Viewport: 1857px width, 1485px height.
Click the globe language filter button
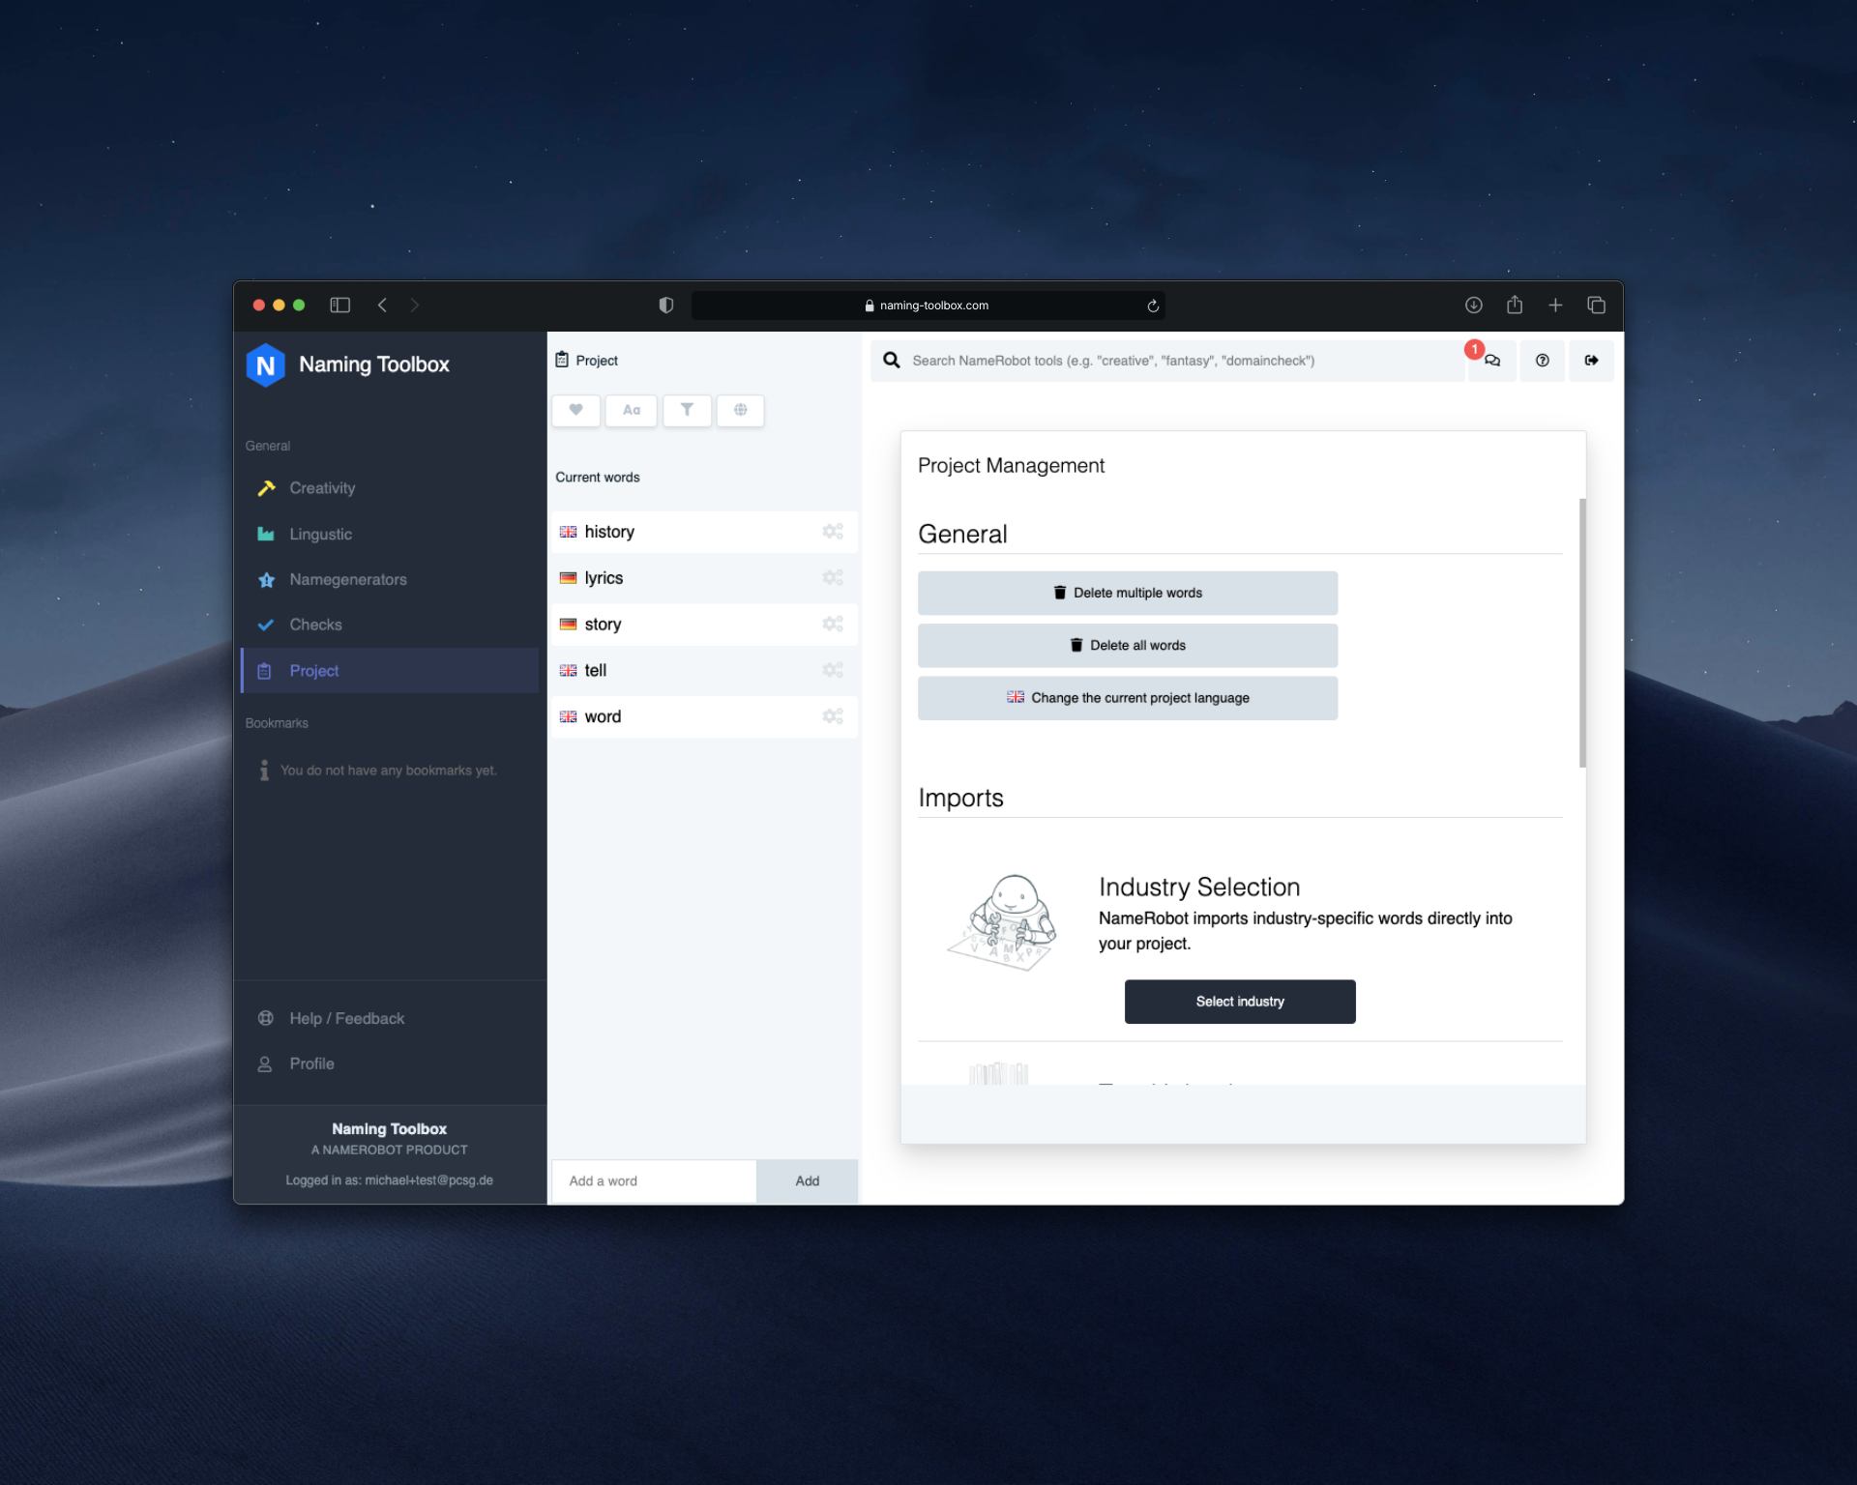(740, 410)
